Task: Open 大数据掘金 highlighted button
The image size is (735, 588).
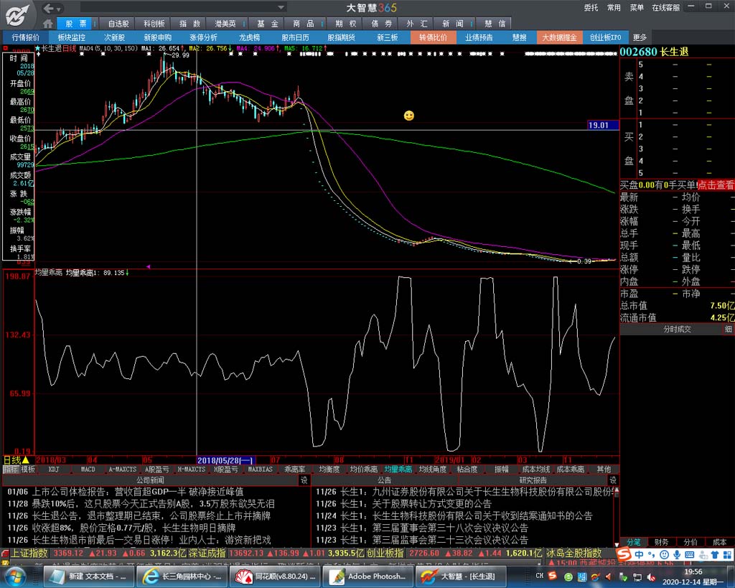Action: (x=559, y=37)
